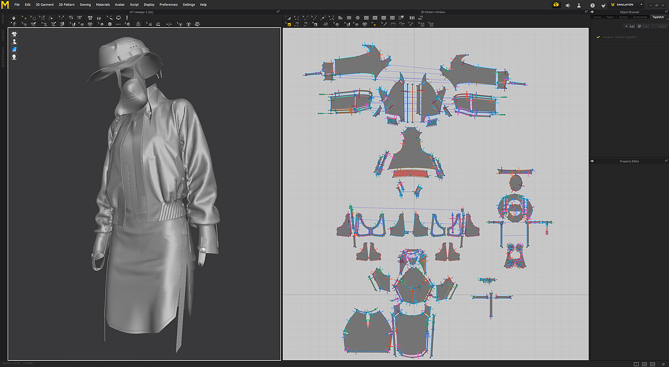The width and height of the screenshot is (669, 367).
Task: Open the yellow cloud account icon
Action: click(x=556, y=5)
